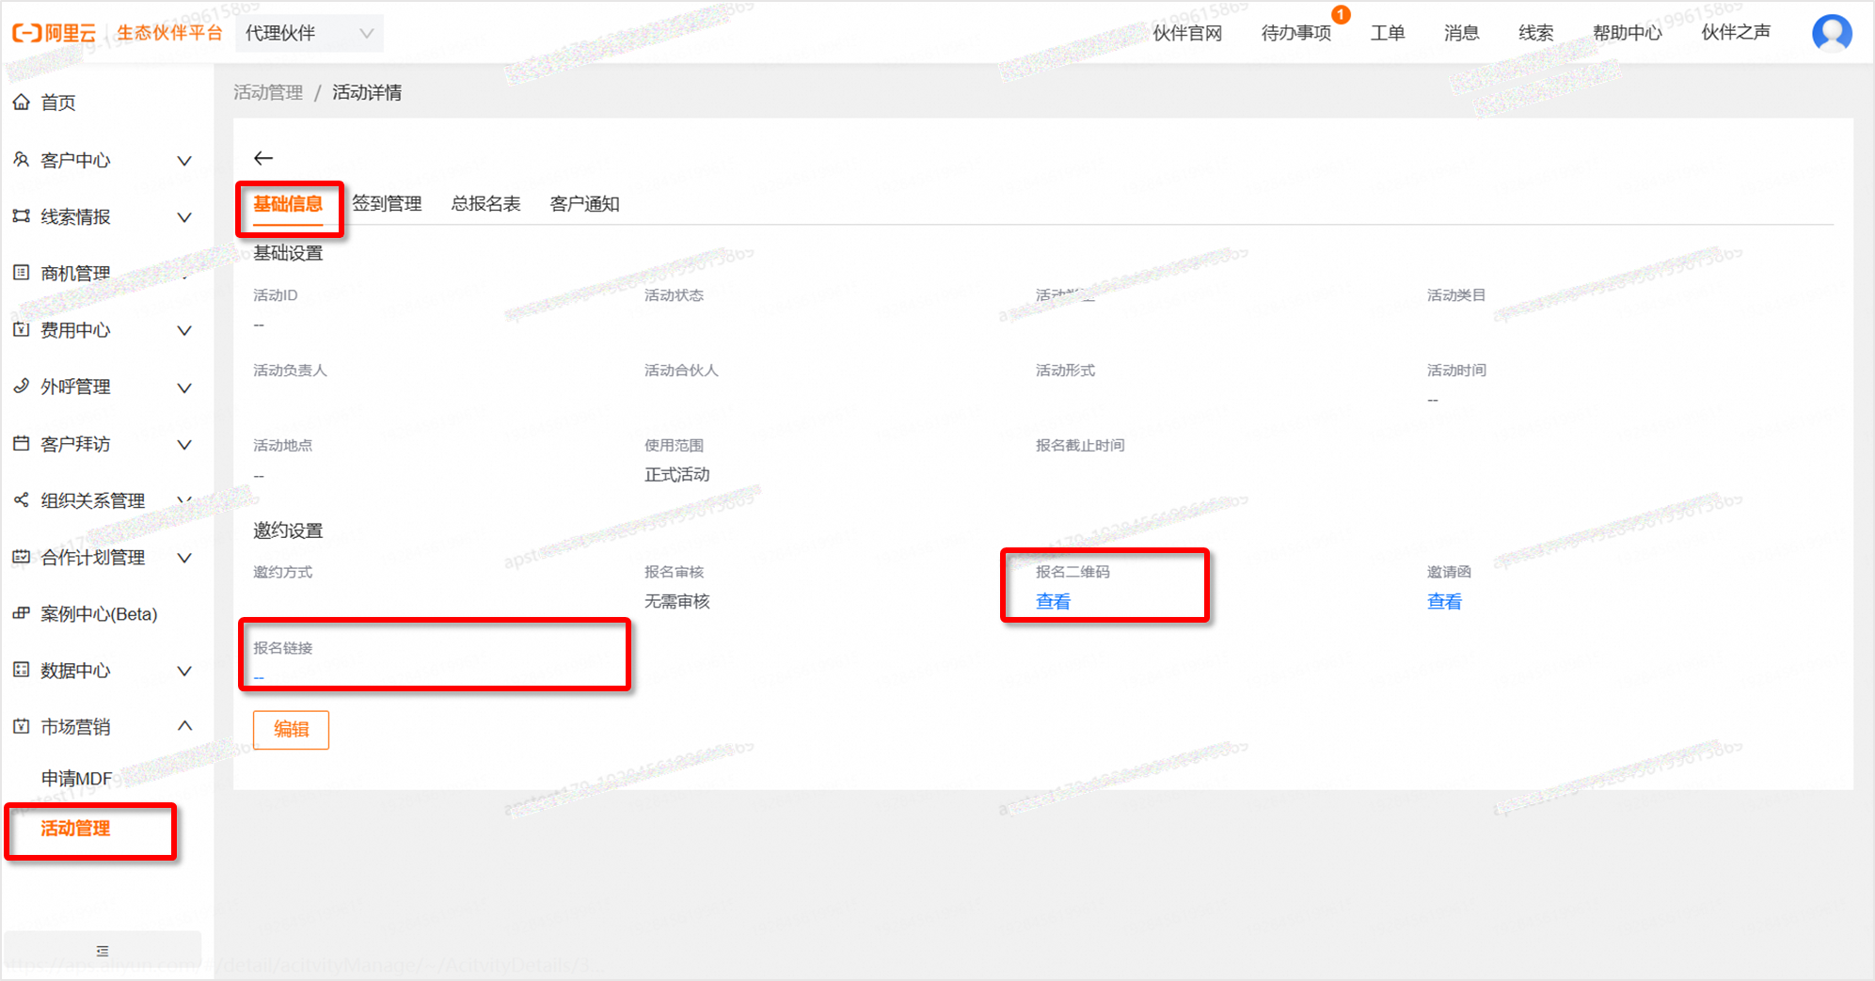Viewport: 1875px width, 981px height.
Task: Switch to the 签到管理 tab
Action: pos(387,204)
